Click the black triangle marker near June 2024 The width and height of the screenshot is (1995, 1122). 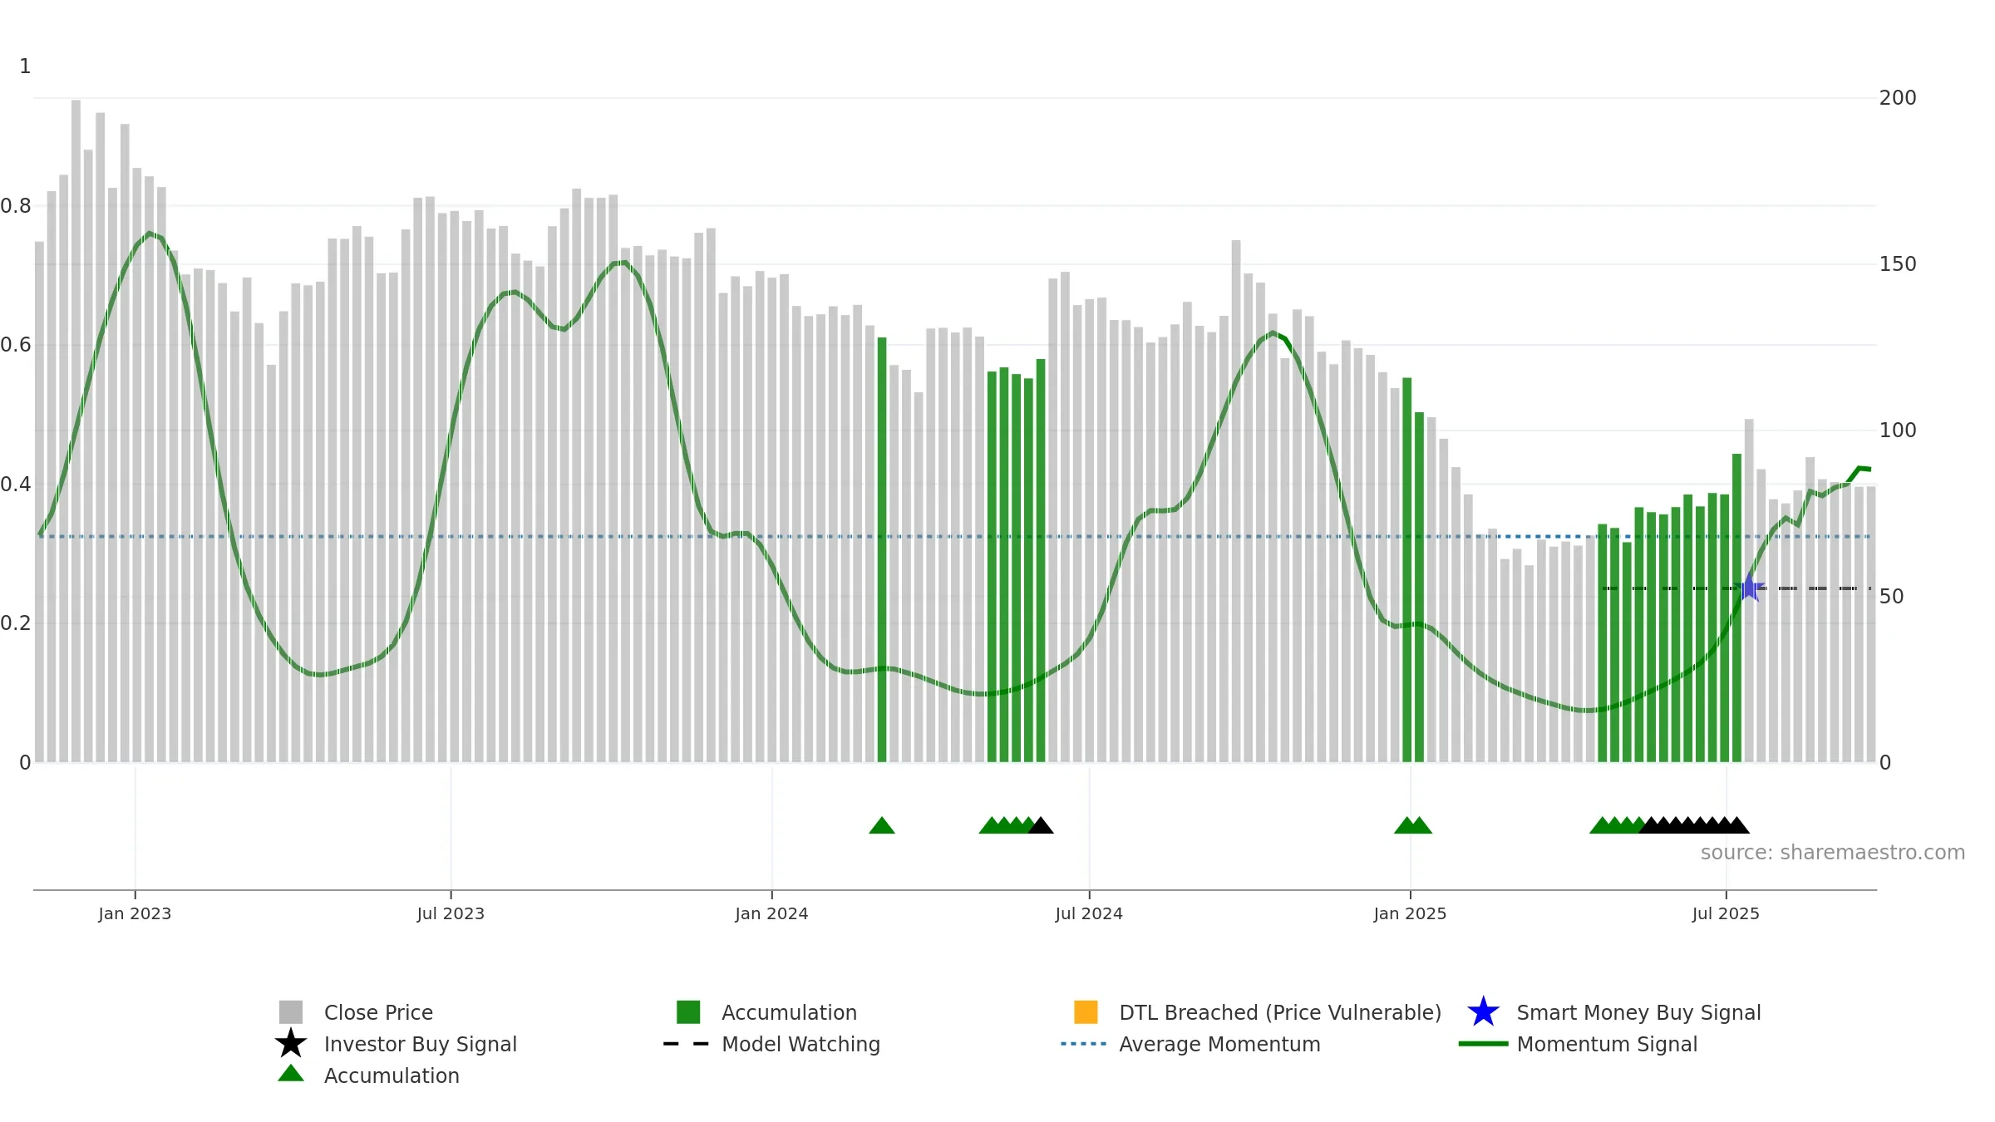click(x=1041, y=825)
